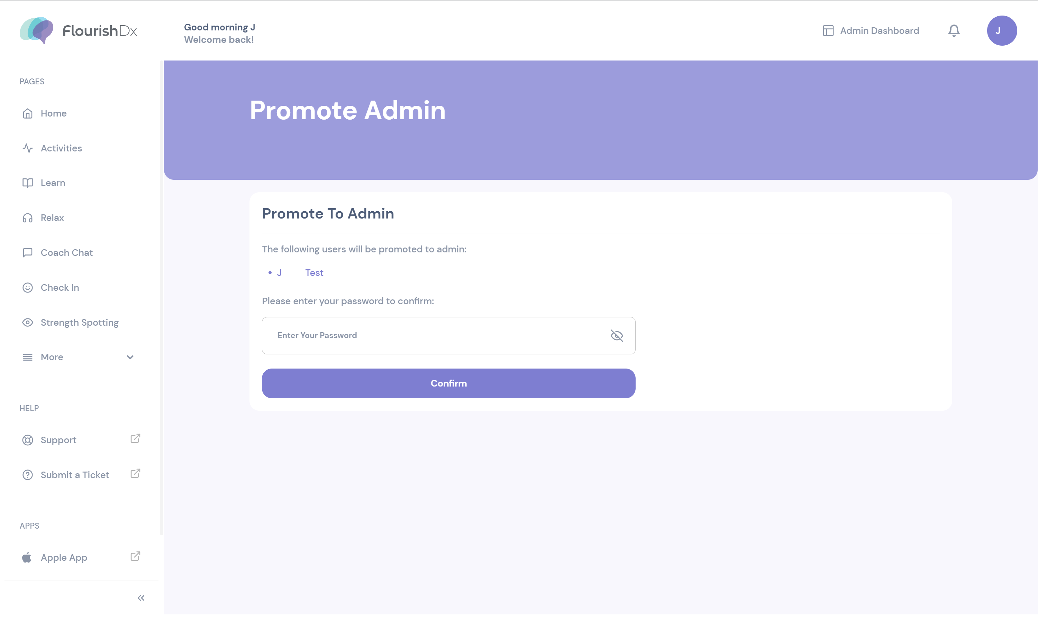Click the Relax headphones icon
1038x632 pixels.
click(x=27, y=218)
